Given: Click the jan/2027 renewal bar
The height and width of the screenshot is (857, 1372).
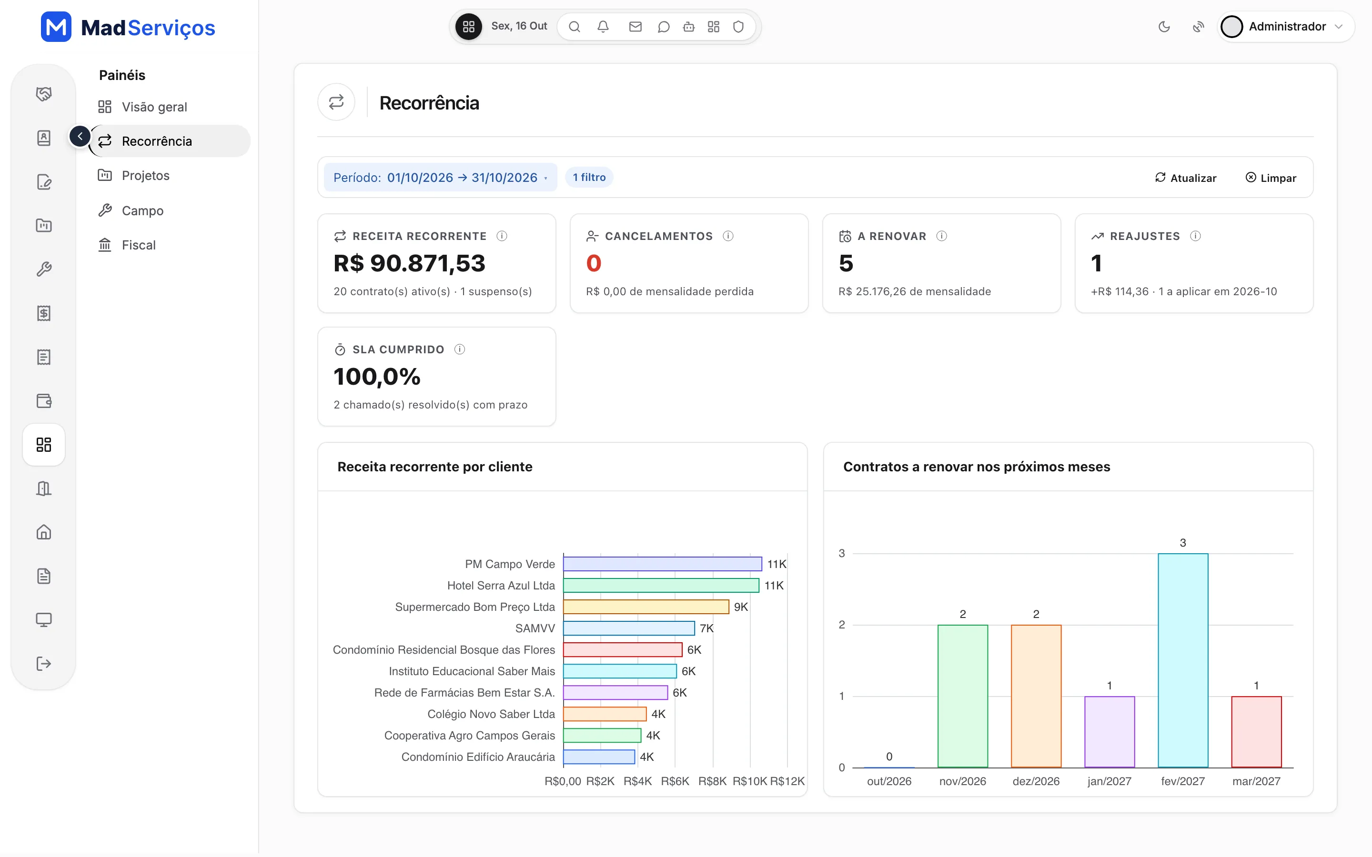Looking at the screenshot, I should (x=1110, y=732).
